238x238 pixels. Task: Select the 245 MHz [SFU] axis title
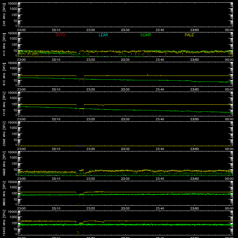[4, 15]
